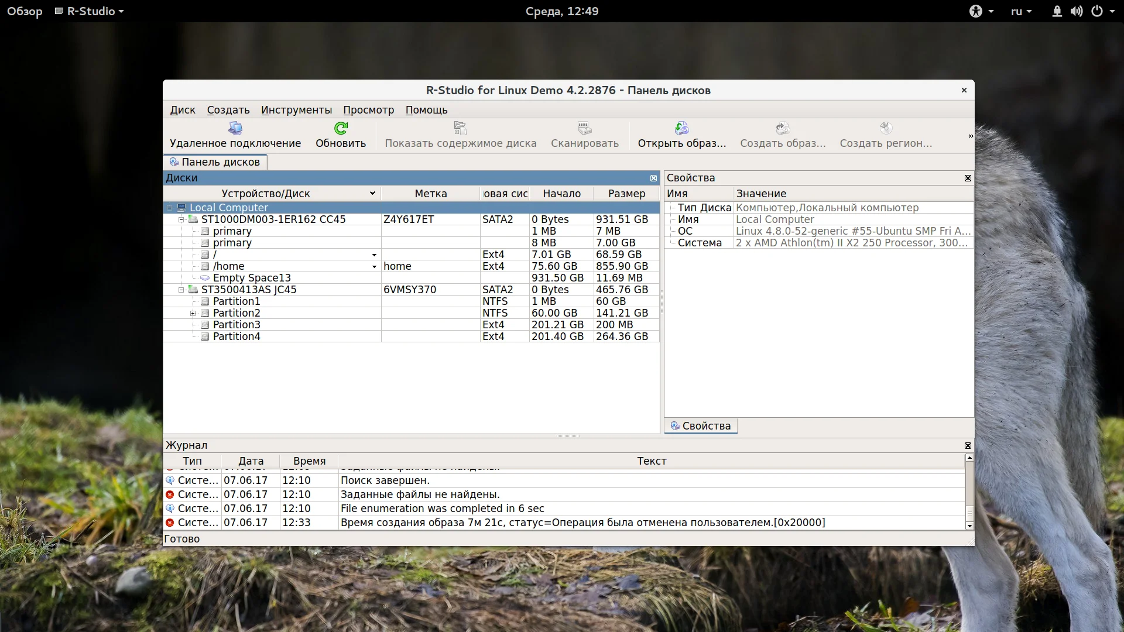Switch to the Панель дисков tab
This screenshot has width=1124, height=632.
pos(215,162)
